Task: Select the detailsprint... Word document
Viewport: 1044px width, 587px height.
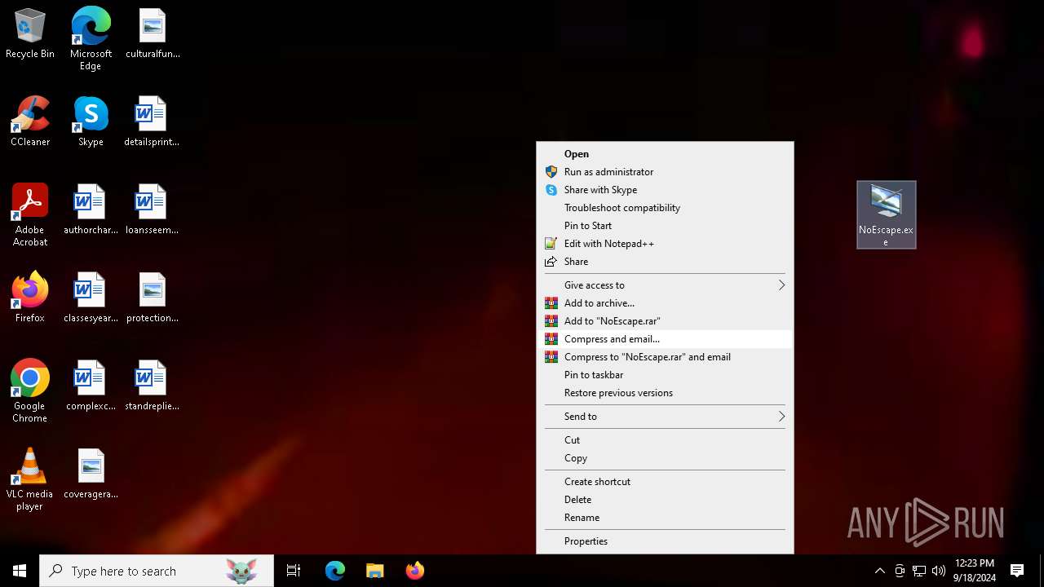Action: pos(152,122)
